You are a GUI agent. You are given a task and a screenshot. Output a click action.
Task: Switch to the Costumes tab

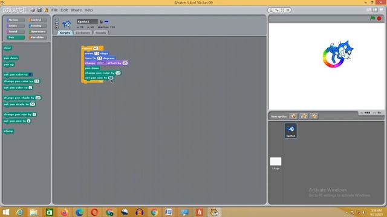83,33
